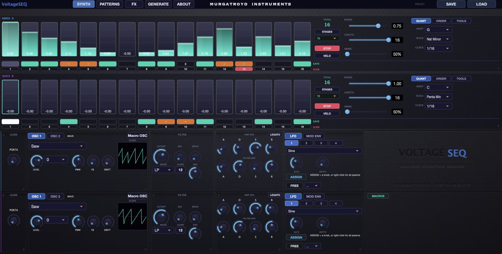Click the Voice A filter DRIVE knob

coord(195,157)
